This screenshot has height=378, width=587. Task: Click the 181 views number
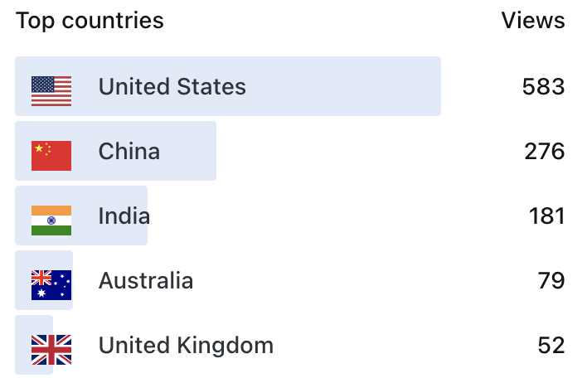coord(546,216)
